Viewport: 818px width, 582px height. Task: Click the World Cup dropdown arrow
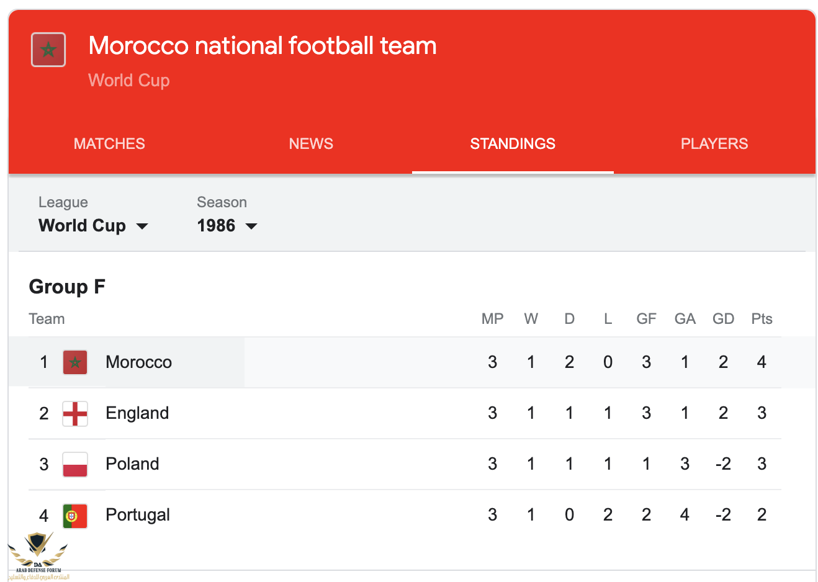pyautogui.click(x=142, y=226)
